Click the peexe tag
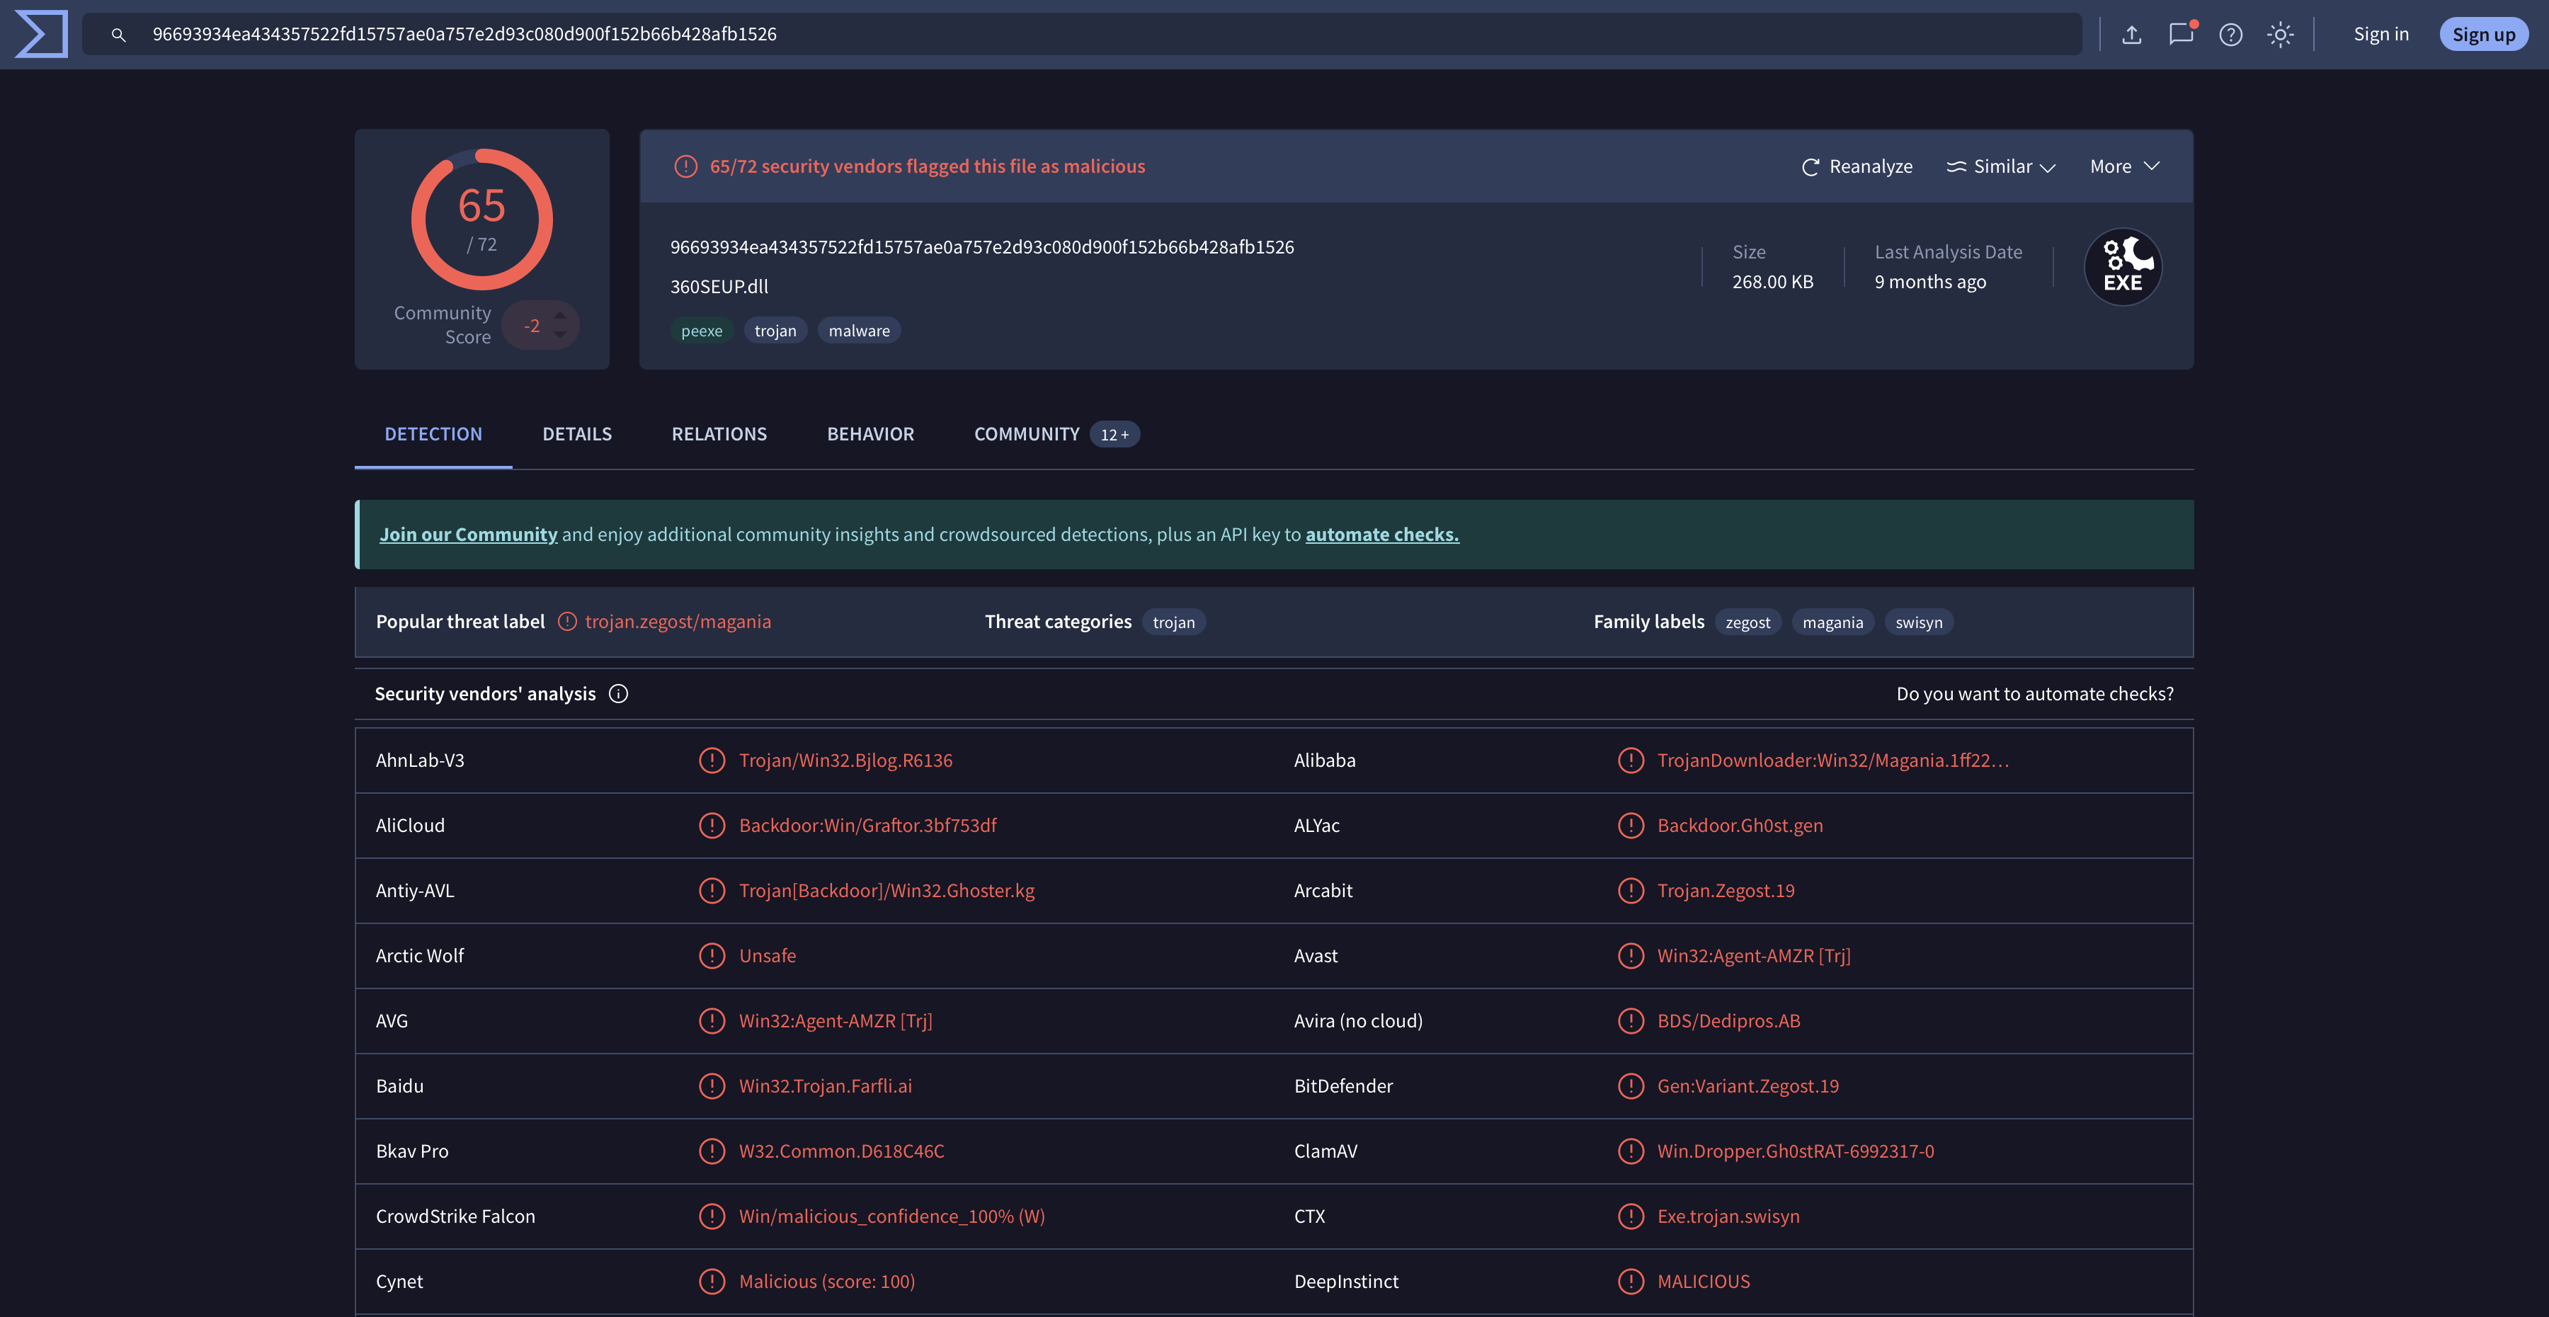The image size is (2549, 1317). pos(702,331)
